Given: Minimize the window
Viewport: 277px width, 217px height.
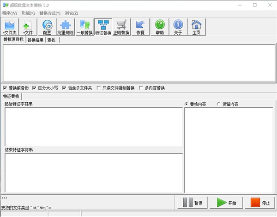Looking at the screenshot, I should coord(240,5).
